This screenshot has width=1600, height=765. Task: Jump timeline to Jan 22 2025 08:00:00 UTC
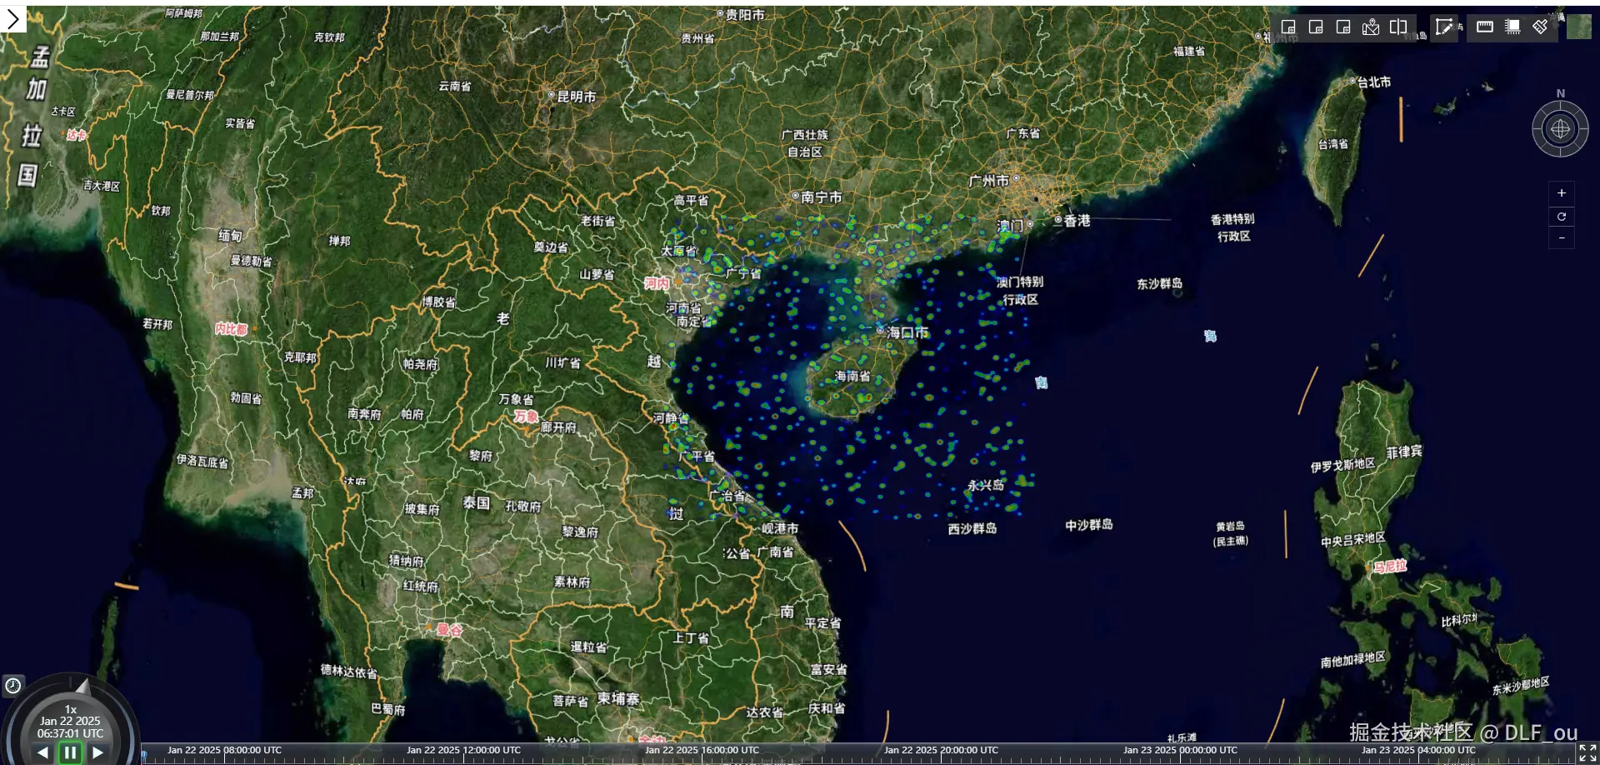click(225, 750)
